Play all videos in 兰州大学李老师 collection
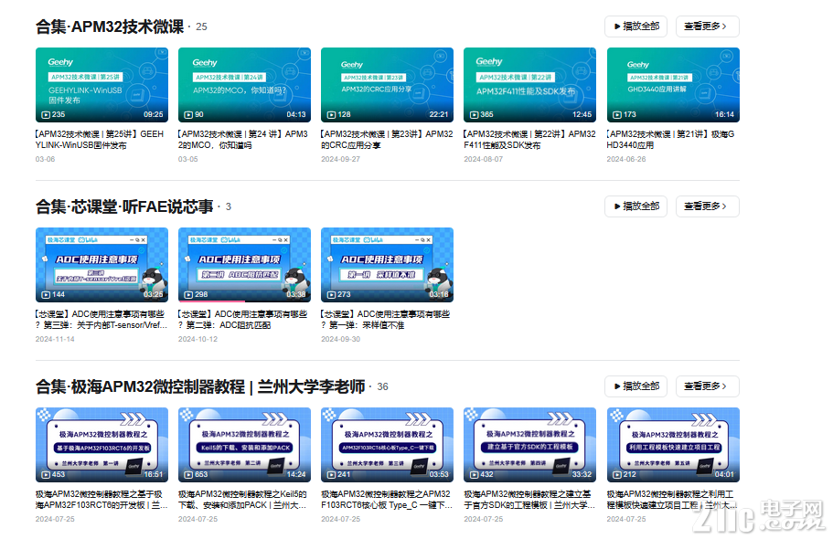This screenshot has width=833, height=539. point(636,386)
